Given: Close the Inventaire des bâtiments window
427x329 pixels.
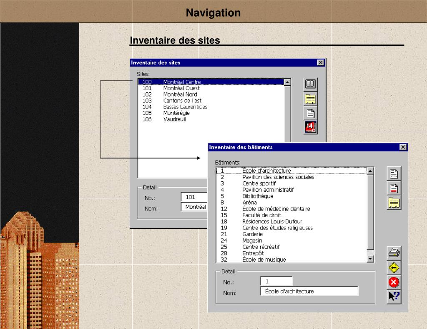Looking at the screenshot, I should (403, 147).
